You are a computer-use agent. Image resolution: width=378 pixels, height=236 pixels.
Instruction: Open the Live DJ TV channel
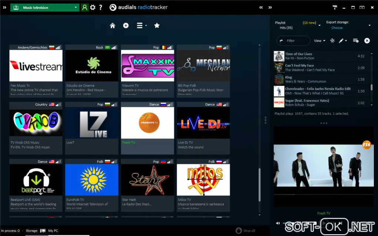(203, 128)
